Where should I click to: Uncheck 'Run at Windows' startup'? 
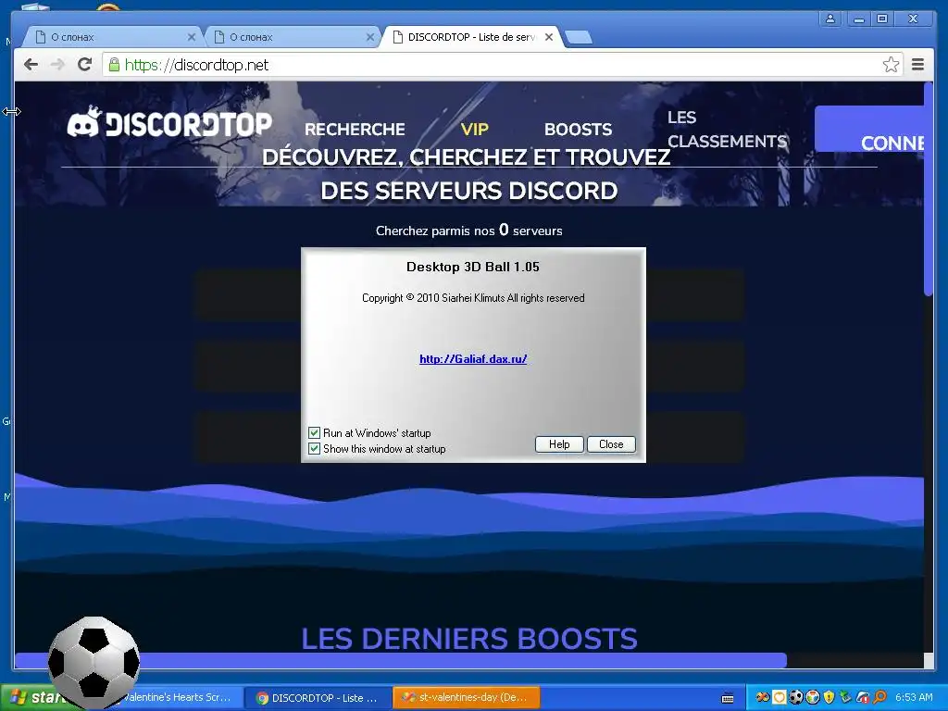click(x=315, y=433)
